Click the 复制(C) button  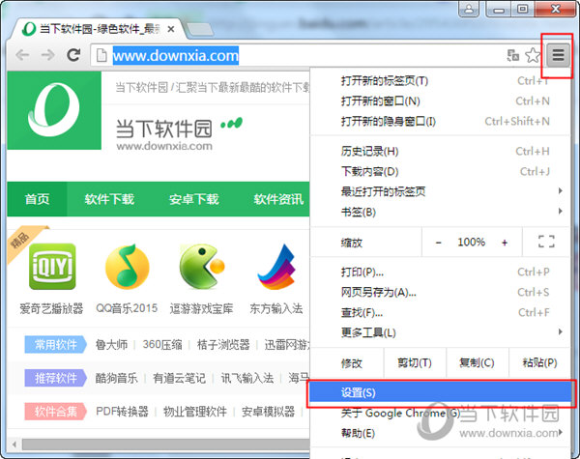[x=476, y=363]
